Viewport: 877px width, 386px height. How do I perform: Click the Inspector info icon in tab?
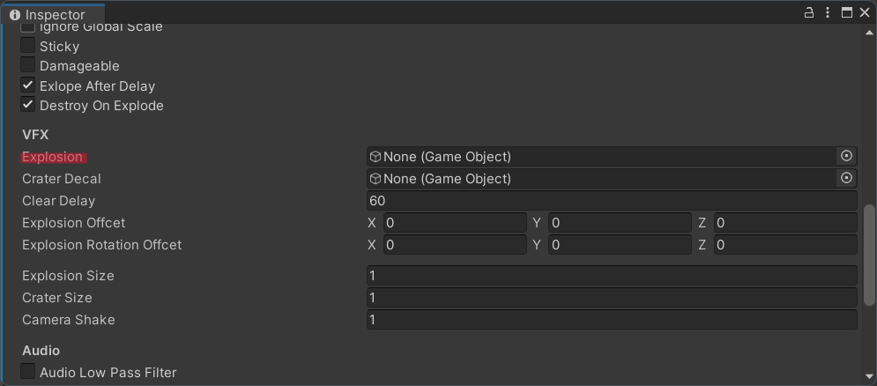coord(15,15)
